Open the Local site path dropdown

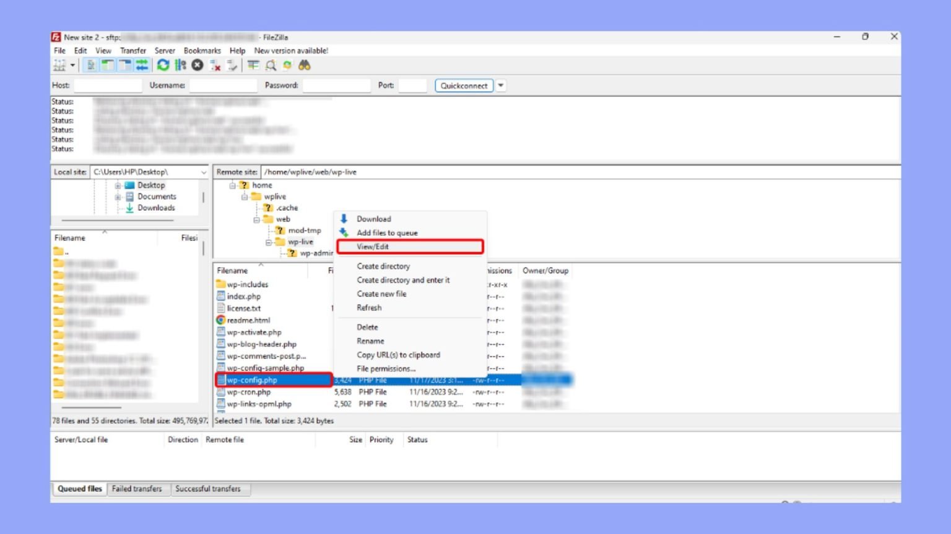point(204,172)
